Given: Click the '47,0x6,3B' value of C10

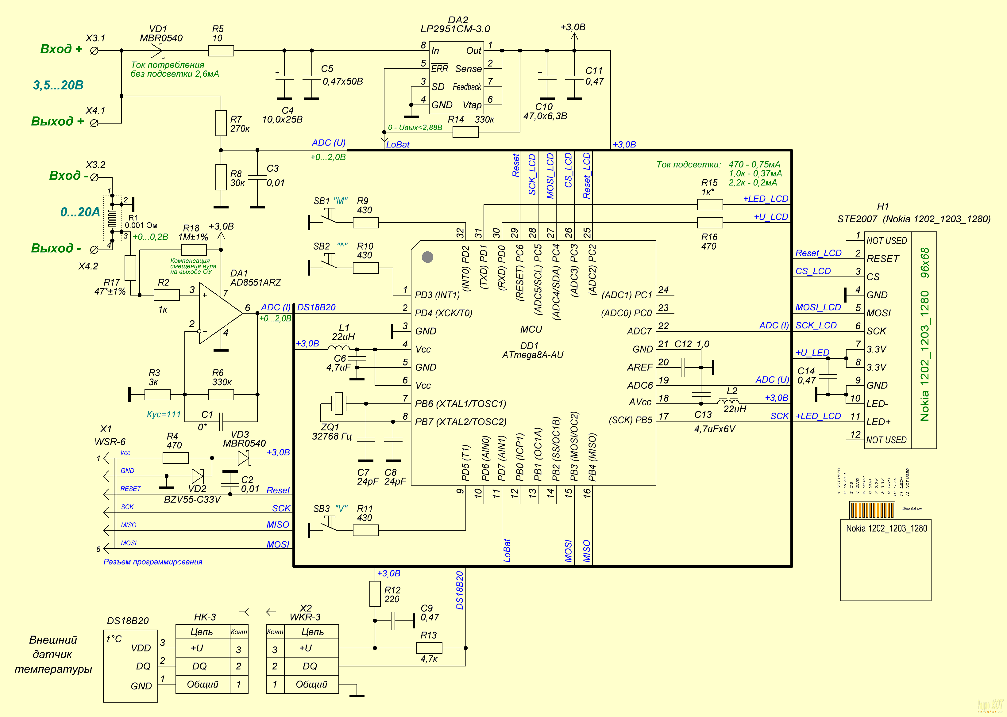Looking at the screenshot, I should tap(545, 116).
